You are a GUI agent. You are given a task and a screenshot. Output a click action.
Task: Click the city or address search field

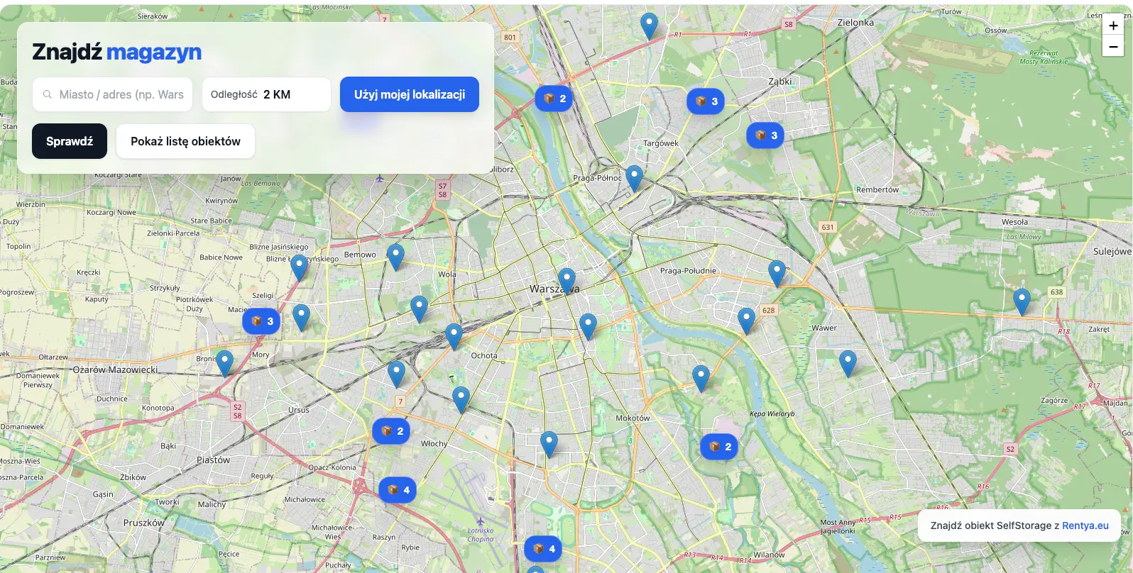point(113,94)
